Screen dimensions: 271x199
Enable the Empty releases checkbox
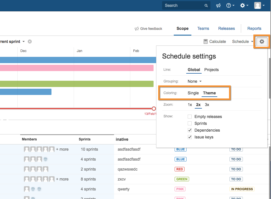click(x=190, y=117)
